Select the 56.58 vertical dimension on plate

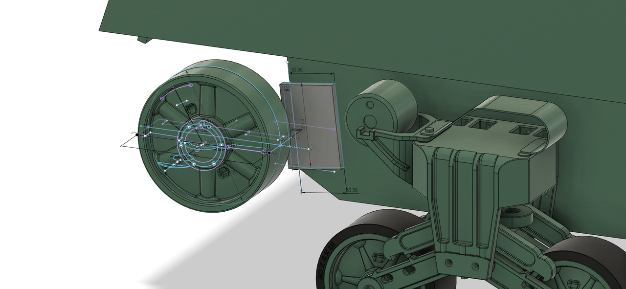point(303,124)
